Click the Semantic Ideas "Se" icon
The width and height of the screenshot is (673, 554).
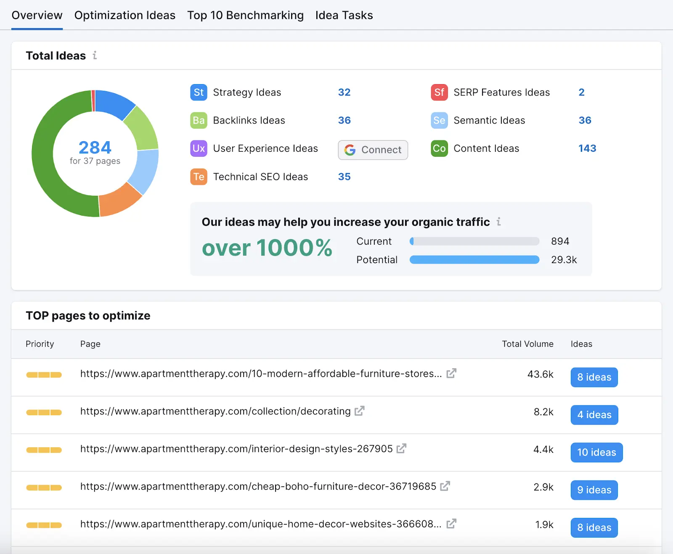tap(439, 121)
